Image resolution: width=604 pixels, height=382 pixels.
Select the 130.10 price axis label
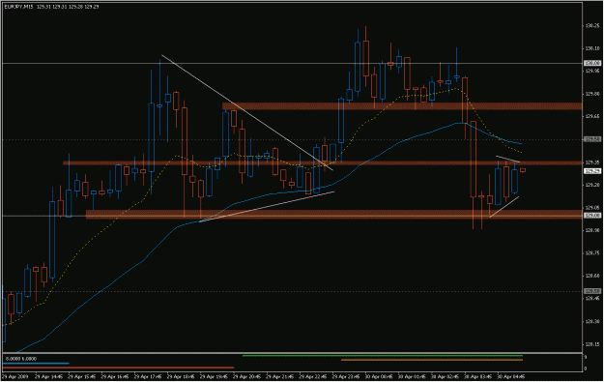(592, 48)
